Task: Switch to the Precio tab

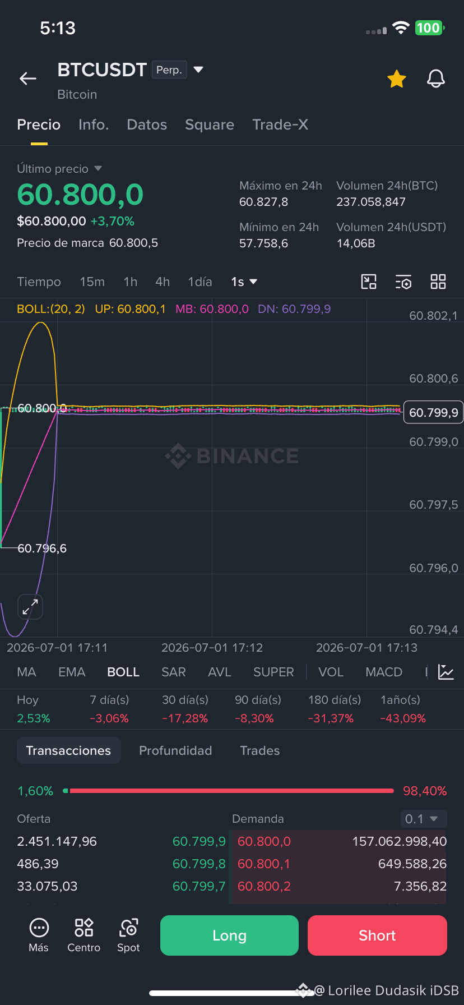Action: click(39, 125)
